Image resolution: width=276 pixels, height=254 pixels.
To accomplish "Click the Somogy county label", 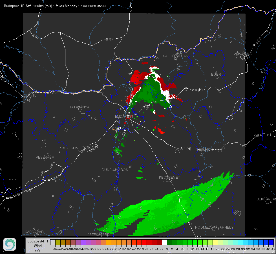I will (57, 208).
